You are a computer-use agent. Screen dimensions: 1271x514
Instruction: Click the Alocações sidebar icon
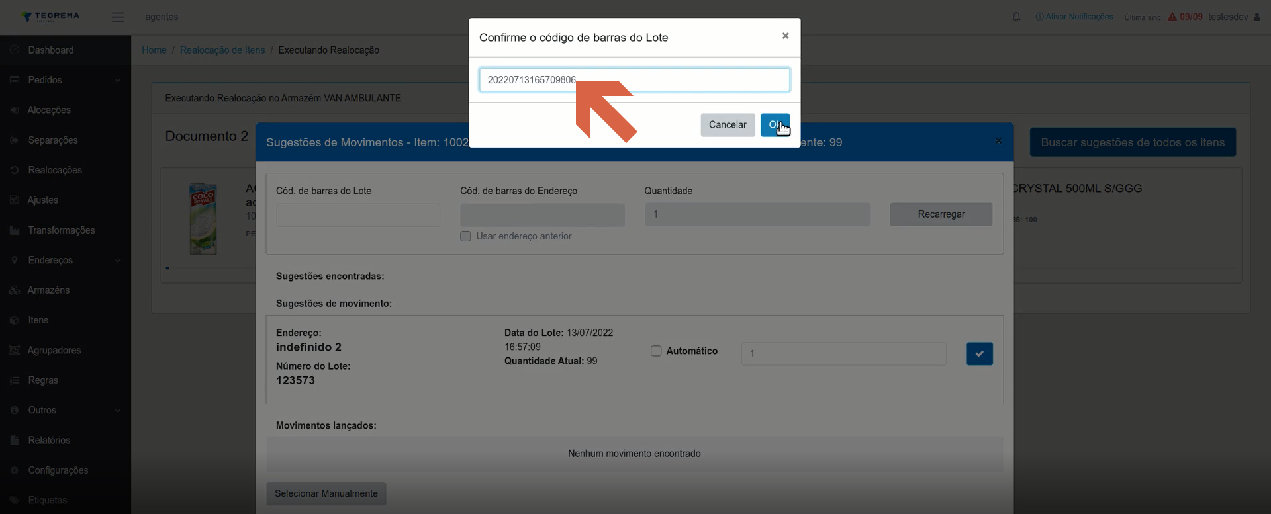[x=15, y=110]
